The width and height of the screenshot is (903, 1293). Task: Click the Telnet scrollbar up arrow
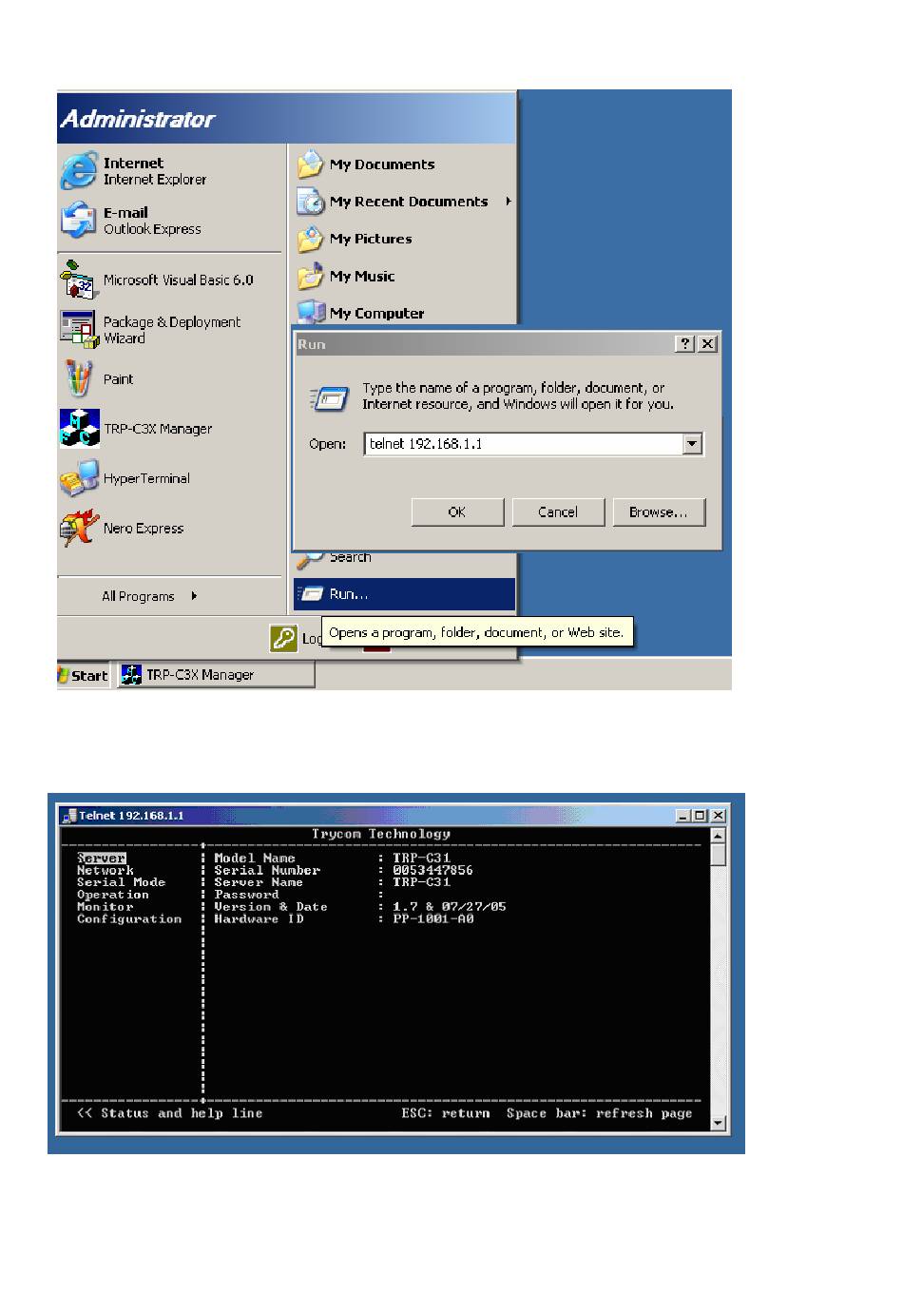click(719, 836)
